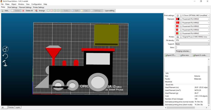Click the Cut toolbar button
The width and height of the screenshot is (211, 110).
[85, 11]
